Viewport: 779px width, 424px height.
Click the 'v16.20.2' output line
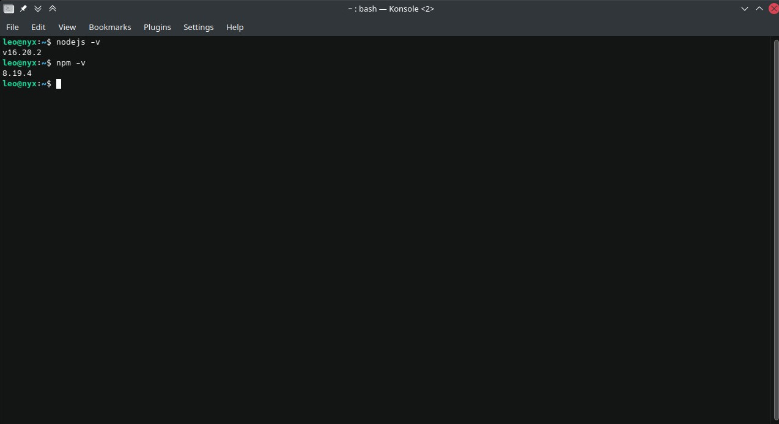click(22, 53)
